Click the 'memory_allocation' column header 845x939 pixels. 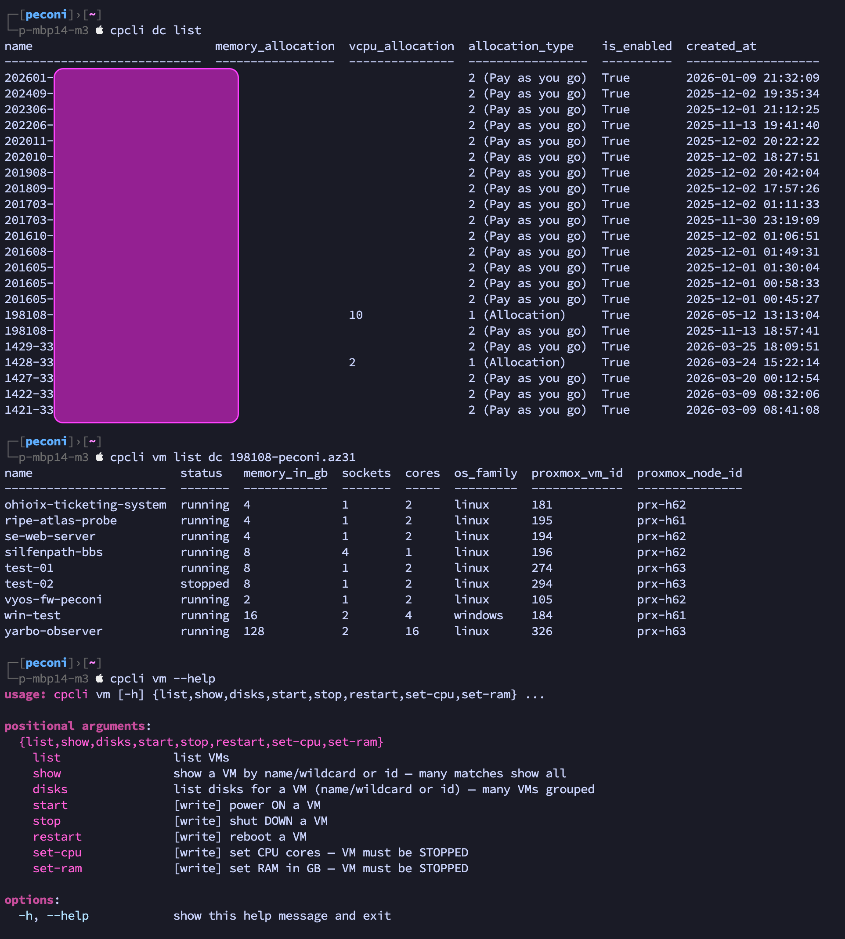click(275, 46)
